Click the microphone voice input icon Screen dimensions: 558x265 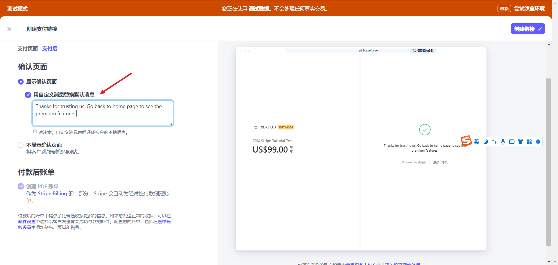[503, 142]
